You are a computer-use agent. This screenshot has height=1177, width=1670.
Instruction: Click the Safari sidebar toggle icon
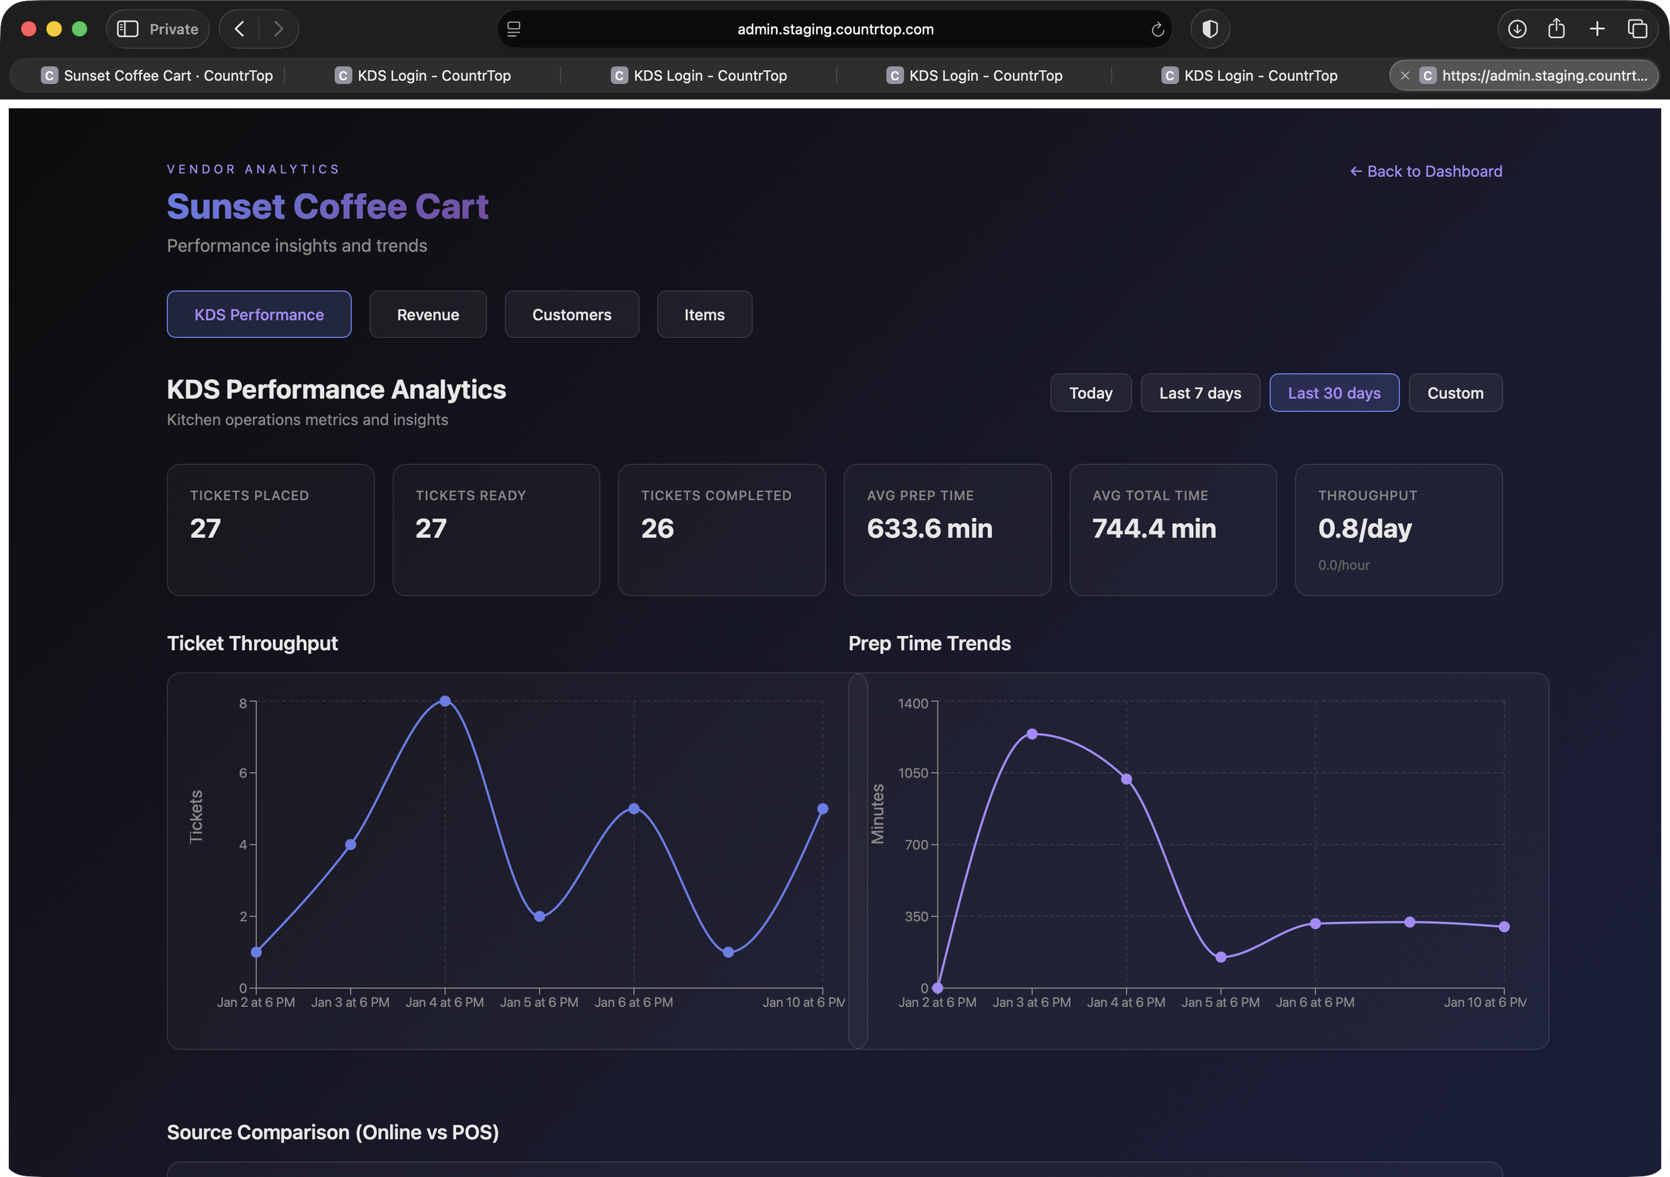[128, 29]
